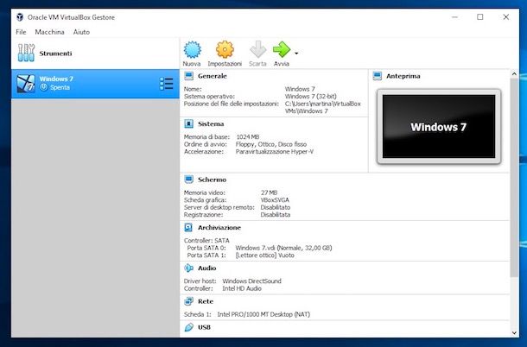Maximize the VirtualBox window
This screenshot has width=527, height=347.
point(480,16)
